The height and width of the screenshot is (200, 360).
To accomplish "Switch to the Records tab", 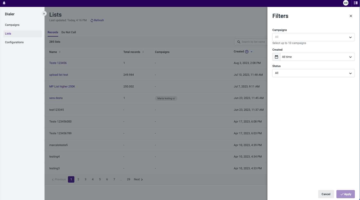I will [x=53, y=32].
